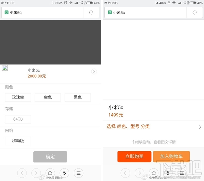Image resolution: width=204 pixels, height=181 pixels.
Task: Open tab switcher in right browser
Action: tap(168, 173)
